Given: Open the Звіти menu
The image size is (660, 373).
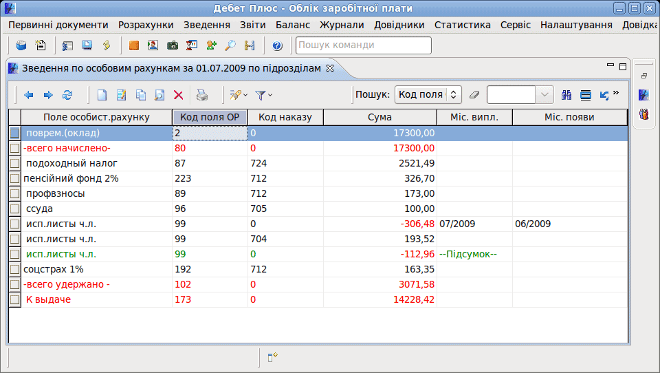Looking at the screenshot, I should (x=252, y=25).
